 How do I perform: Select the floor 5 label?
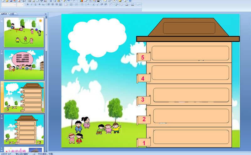point(144,57)
